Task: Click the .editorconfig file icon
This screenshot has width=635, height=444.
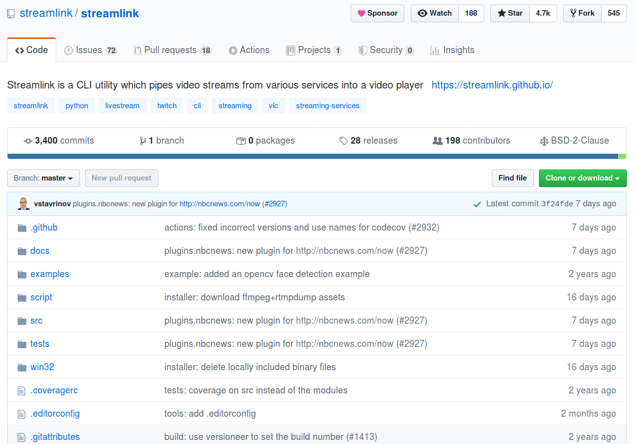Action: [21, 414]
